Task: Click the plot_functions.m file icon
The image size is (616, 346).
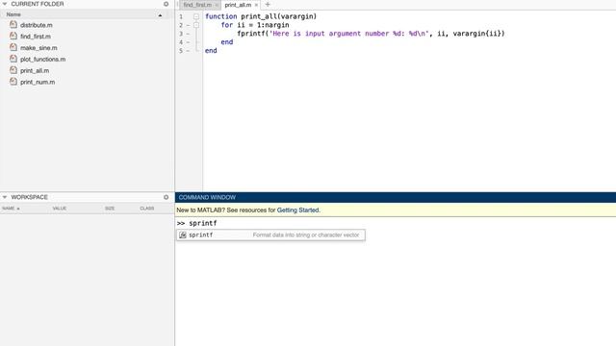Action: (x=13, y=59)
